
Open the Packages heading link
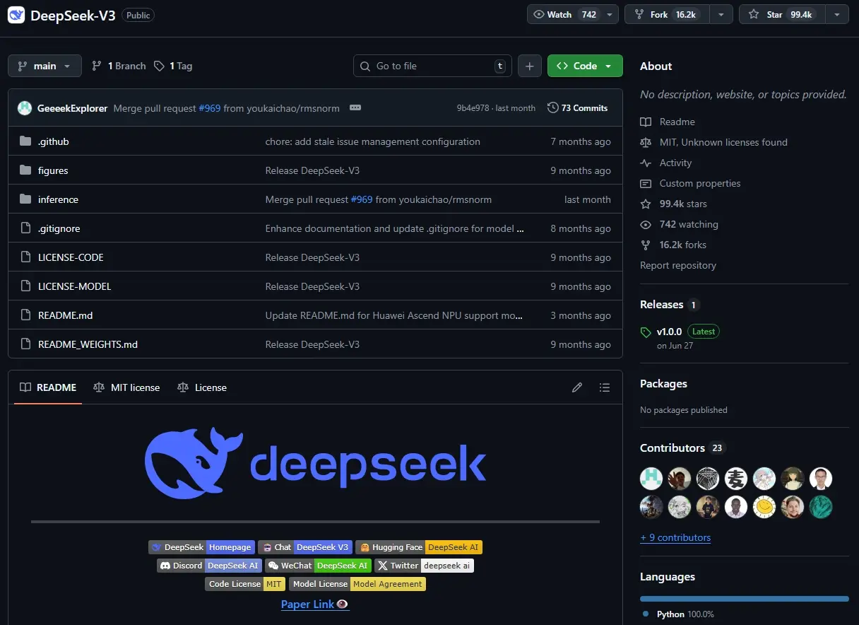(663, 384)
